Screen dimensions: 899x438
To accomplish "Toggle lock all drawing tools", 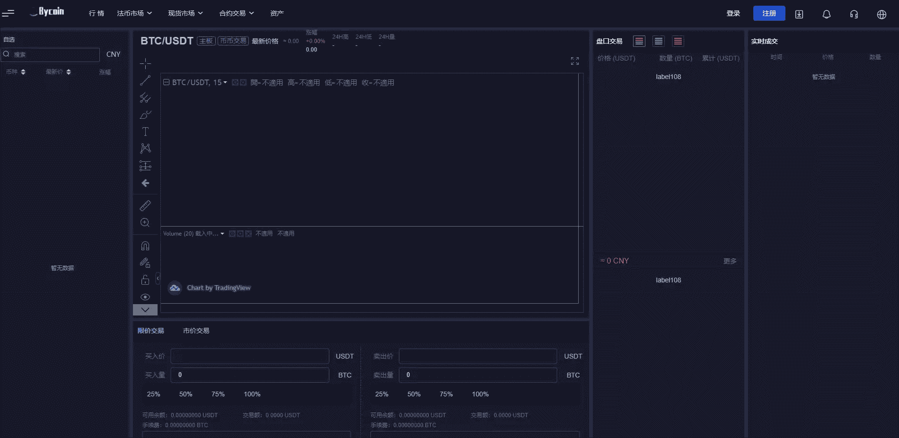I will [x=145, y=280].
